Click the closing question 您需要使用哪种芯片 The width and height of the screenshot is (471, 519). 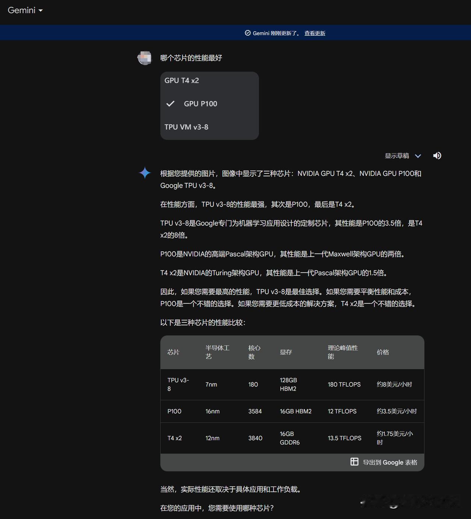(241, 508)
